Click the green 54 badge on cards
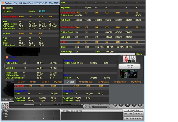178x122 pixels. coord(129,62)
